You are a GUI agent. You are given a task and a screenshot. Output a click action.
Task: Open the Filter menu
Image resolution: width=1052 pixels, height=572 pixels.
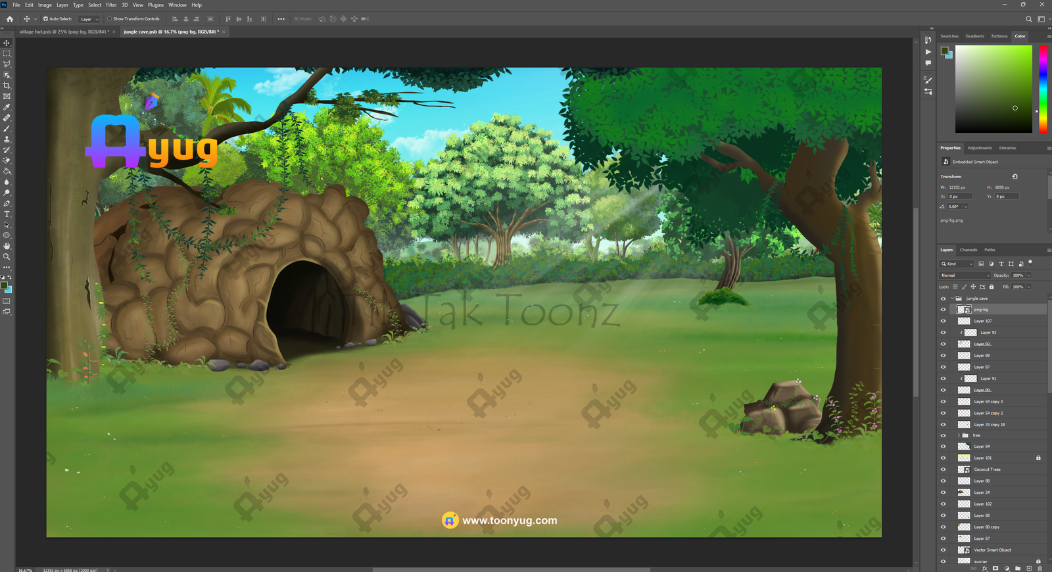111,5
